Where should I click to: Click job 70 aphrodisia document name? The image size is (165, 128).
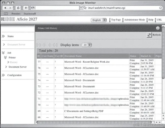[96, 105]
